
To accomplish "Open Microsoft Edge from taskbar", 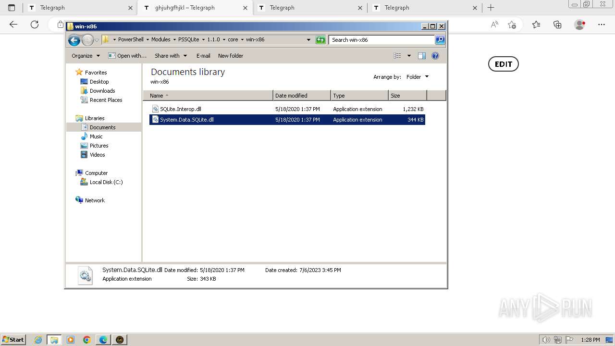I will pos(103,340).
